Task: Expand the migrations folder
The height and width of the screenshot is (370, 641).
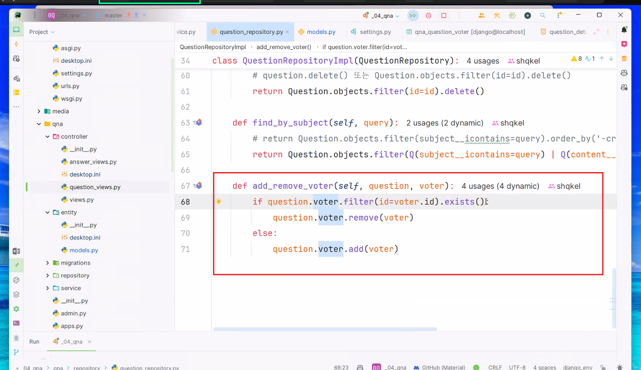Action: coord(48,263)
